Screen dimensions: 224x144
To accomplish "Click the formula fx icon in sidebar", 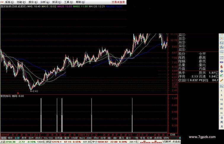I will click(221, 47).
